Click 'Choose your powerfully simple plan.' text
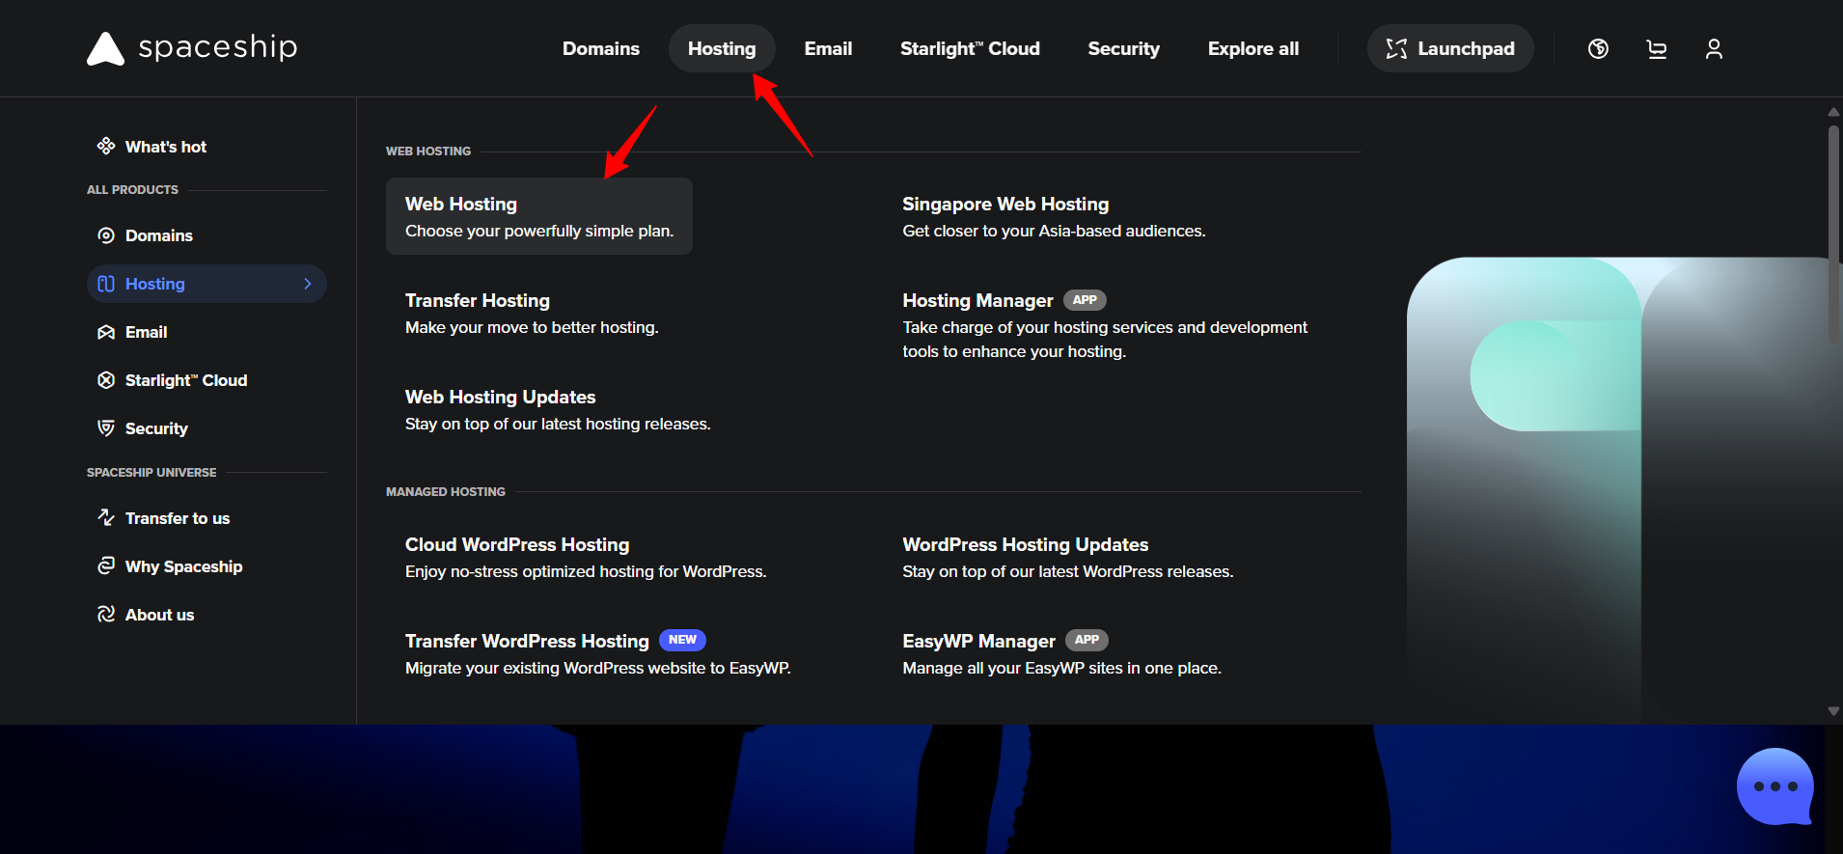 [539, 231]
